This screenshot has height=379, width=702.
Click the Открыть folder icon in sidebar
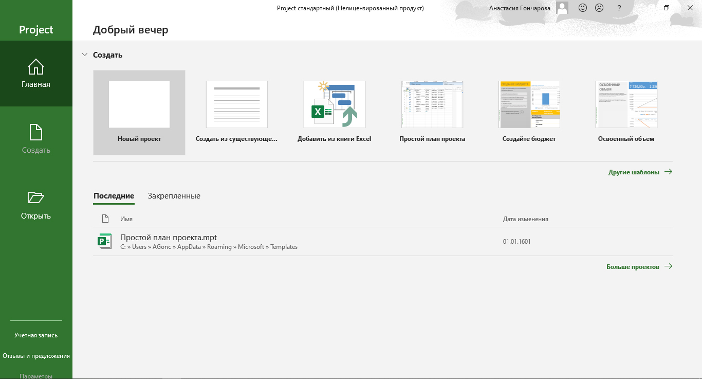pyautogui.click(x=36, y=197)
